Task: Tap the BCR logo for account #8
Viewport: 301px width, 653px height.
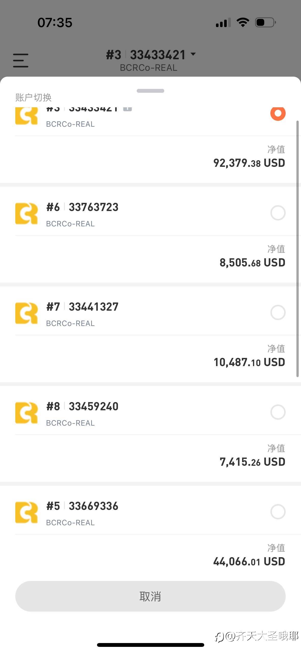Action: (27, 413)
